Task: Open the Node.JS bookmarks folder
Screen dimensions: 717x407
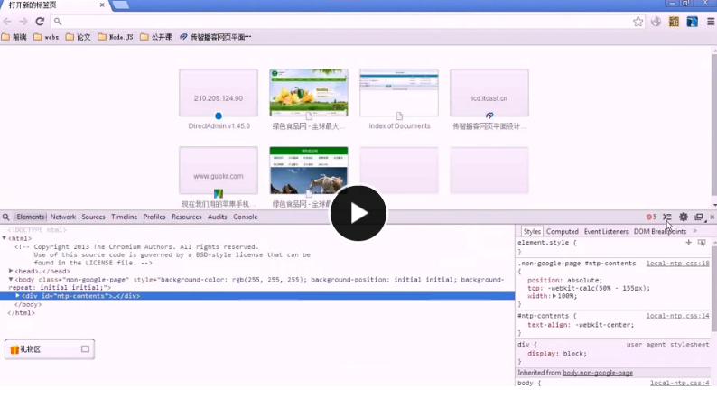Action: [116, 37]
